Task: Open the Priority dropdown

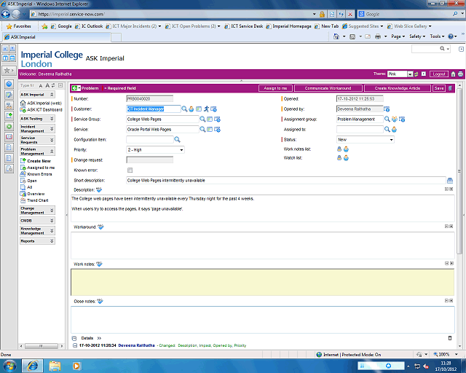Action: 154,149
